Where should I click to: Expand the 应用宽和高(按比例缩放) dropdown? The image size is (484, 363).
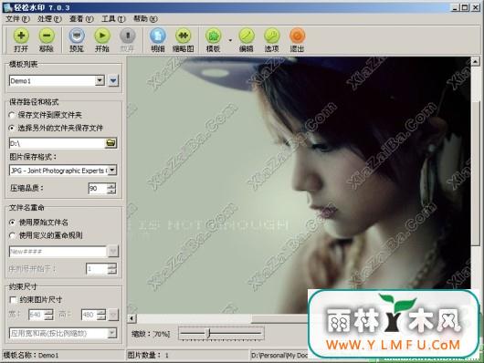tap(112, 333)
